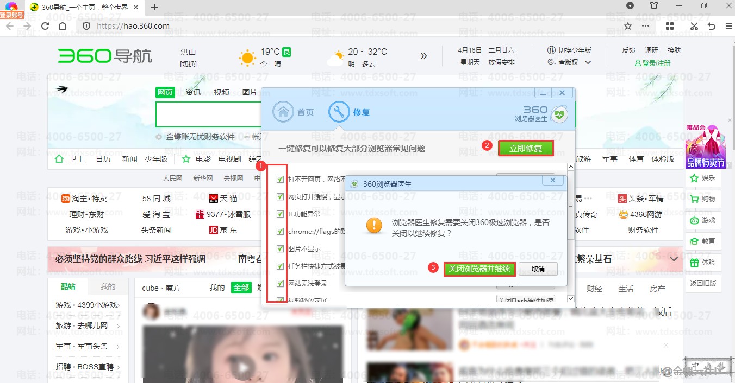Click the undo closed tab arrow icon
735x383 pixels.
[712, 26]
